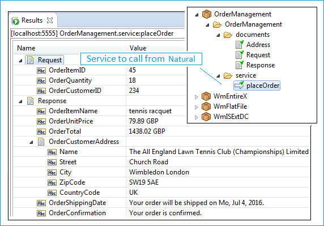This screenshot has height=226, width=324.
Task: Click the WmFlatFile package icon
Action: 206,106
